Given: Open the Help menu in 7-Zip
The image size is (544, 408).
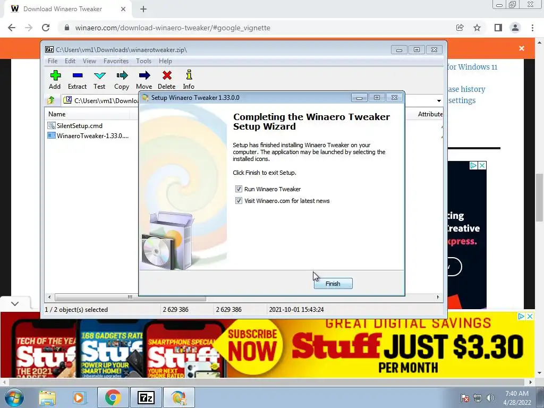Looking at the screenshot, I should [166, 61].
